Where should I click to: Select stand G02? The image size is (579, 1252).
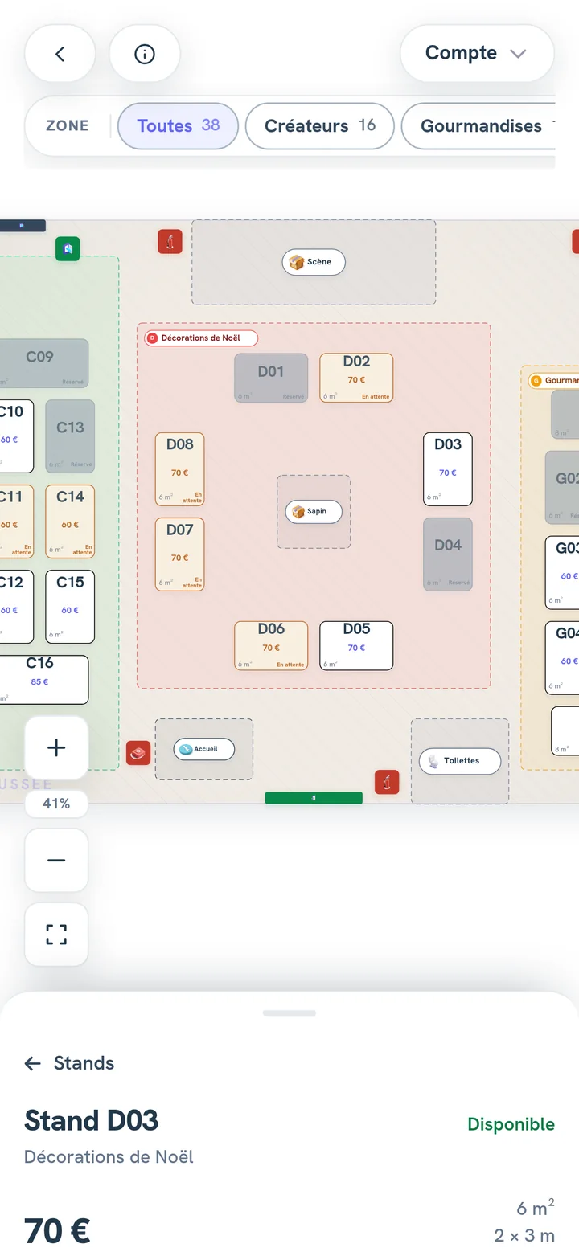coord(563,488)
